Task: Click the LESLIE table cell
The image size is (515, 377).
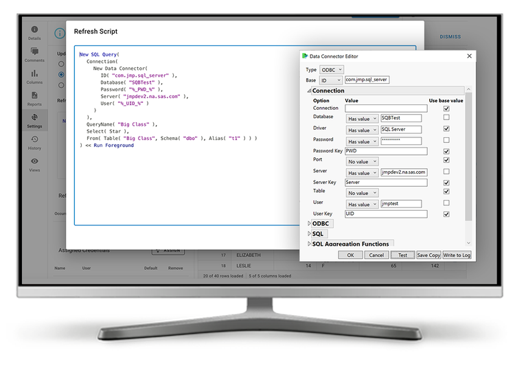Action: [x=244, y=266]
